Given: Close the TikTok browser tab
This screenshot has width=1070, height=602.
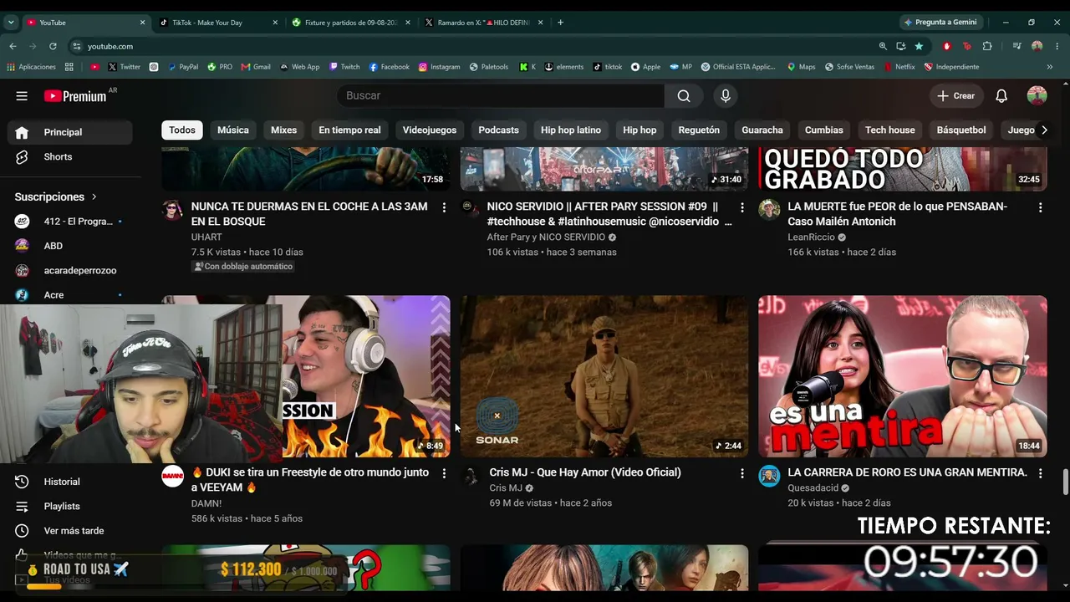Looking at the screenshot, I should tap(275, 23).
